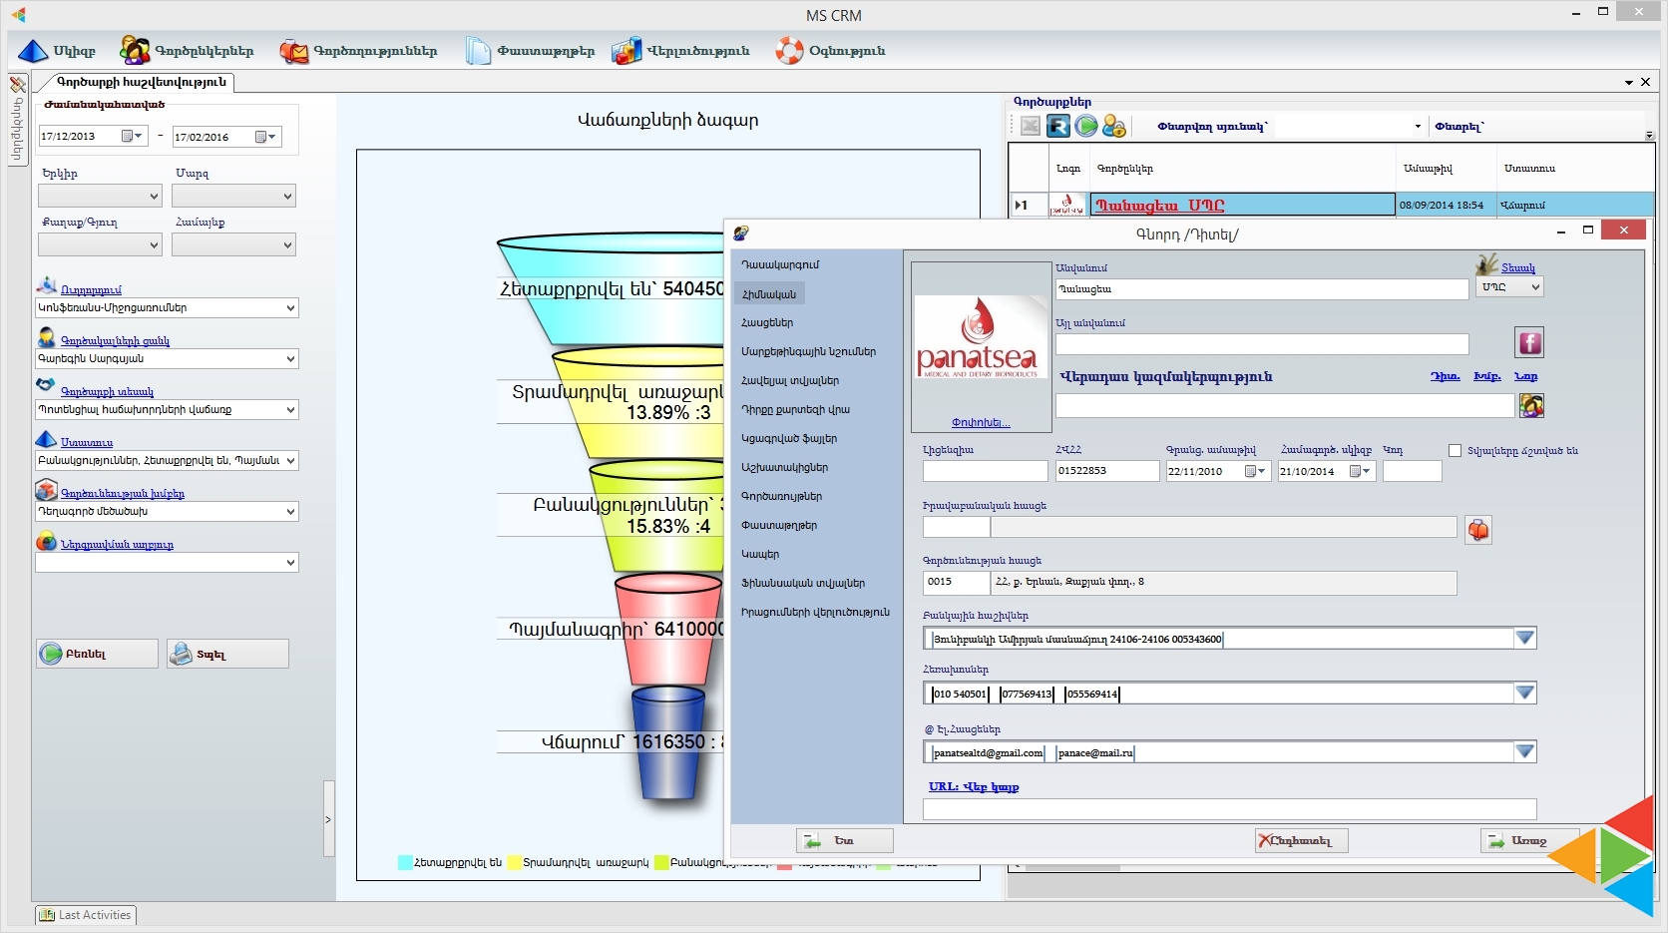Click the Փոփոխել... link under logo
This screenshot has height=933, width=1668.
point(981,423)
